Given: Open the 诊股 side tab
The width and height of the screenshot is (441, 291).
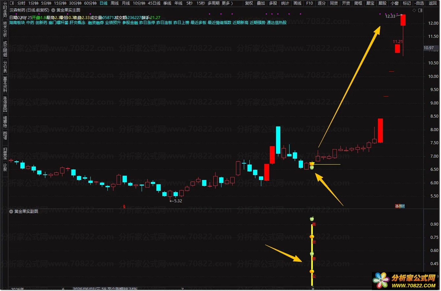Looking at the screenshot, I should coord(5,167).
